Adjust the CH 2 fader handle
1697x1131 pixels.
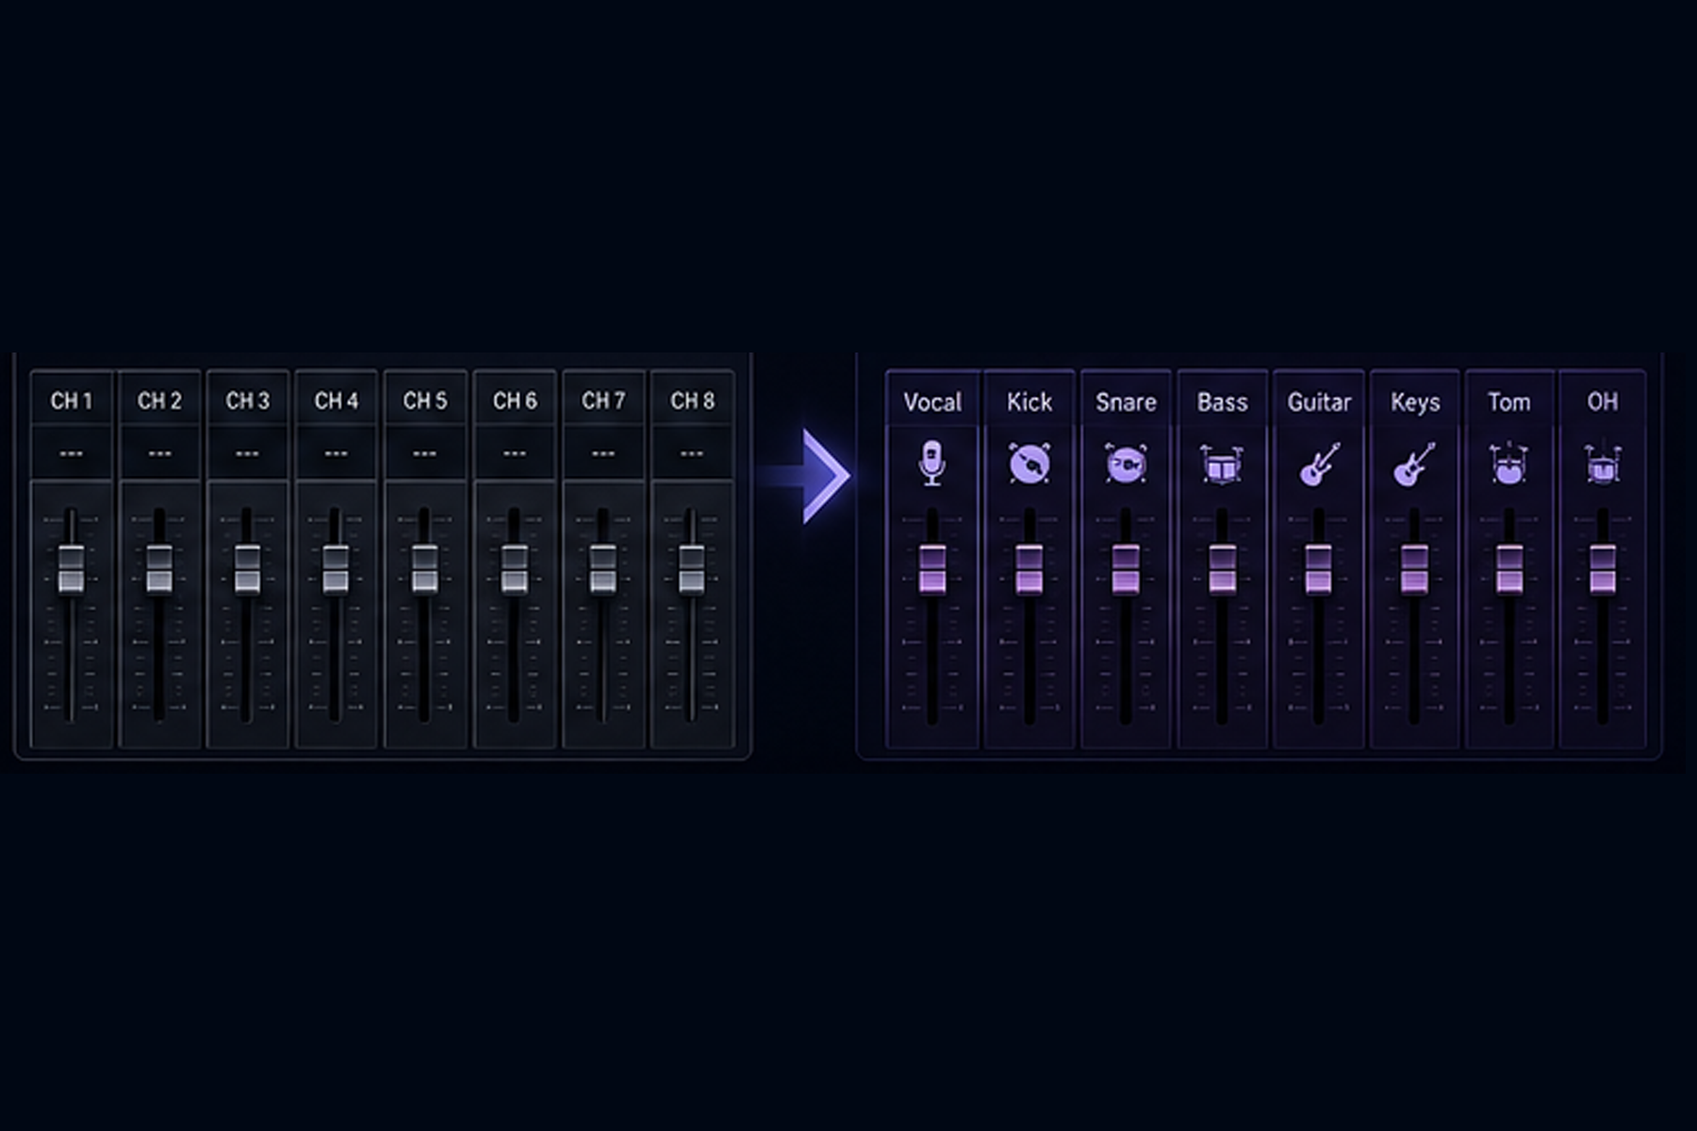[x=159, y=569]
